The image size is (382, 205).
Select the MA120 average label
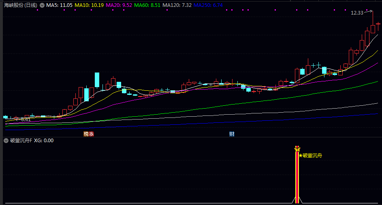(177, 5)
